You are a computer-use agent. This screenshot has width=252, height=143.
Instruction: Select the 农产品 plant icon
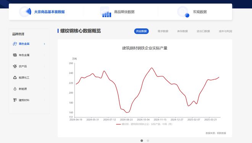(15, 66)
